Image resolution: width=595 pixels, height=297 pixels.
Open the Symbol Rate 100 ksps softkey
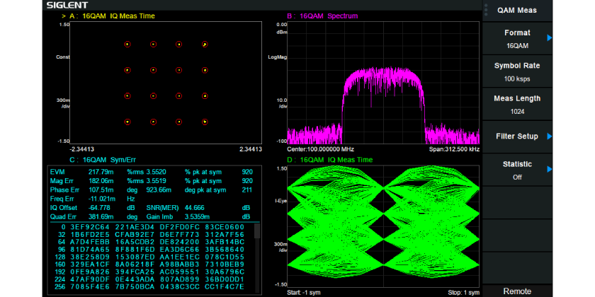(517, 72)
